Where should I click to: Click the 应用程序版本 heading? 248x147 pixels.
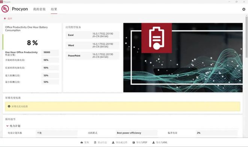point(73,27)
